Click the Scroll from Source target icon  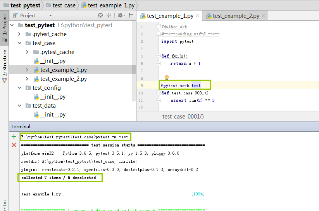click(x=100, y=15)
